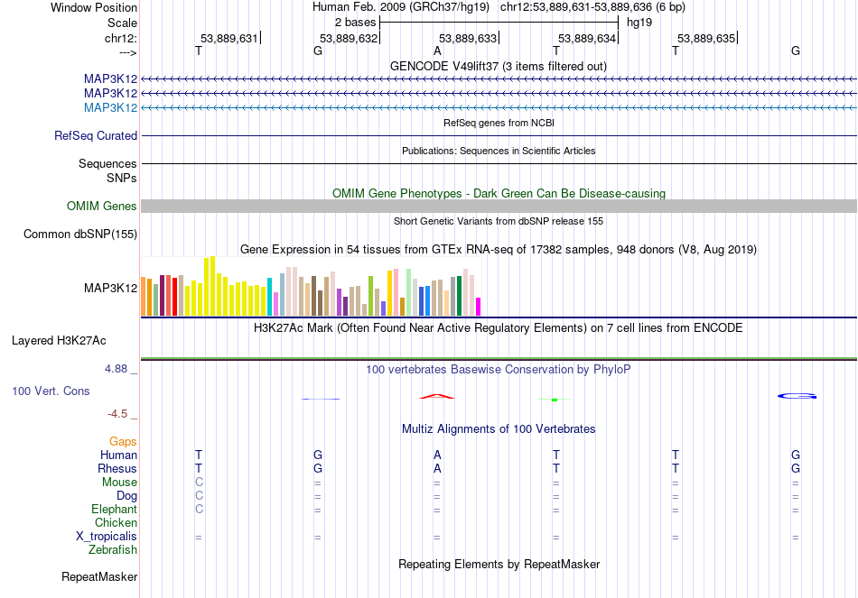Click the Sequences track label
858x598 pixels.
coord(107,163)
